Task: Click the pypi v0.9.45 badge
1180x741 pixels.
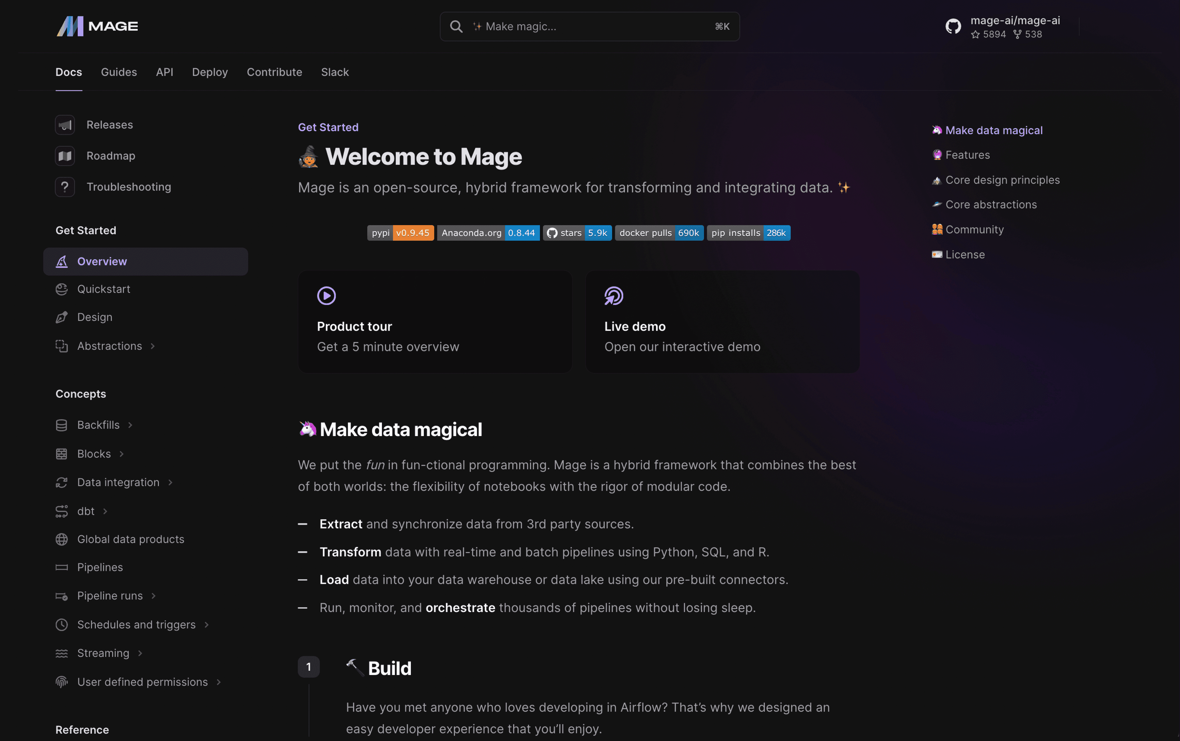Action: click(400, 233)
